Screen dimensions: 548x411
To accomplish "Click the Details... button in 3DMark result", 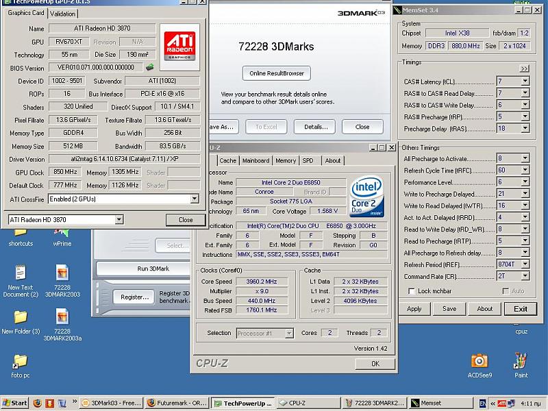I will [316, 127].
